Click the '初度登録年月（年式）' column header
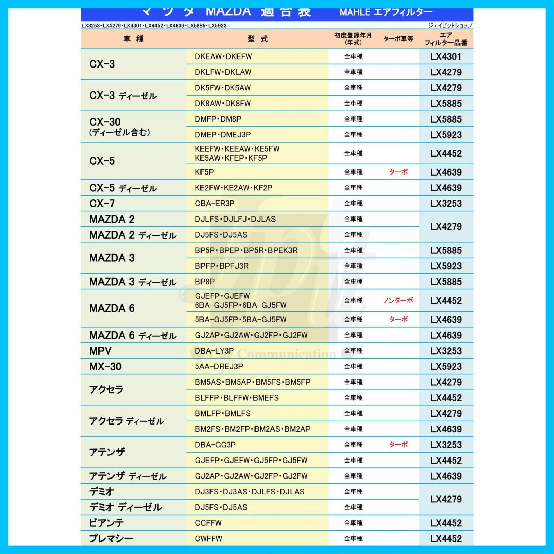Image resolution: width=554 pixels, height=554 pixels. [x=353, y=39]
